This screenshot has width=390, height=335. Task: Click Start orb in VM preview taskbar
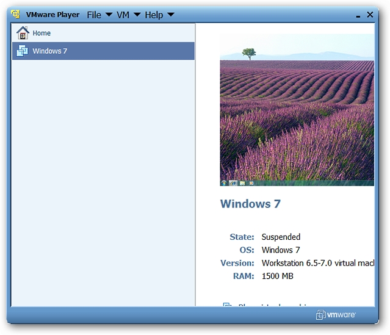[223, 183]
